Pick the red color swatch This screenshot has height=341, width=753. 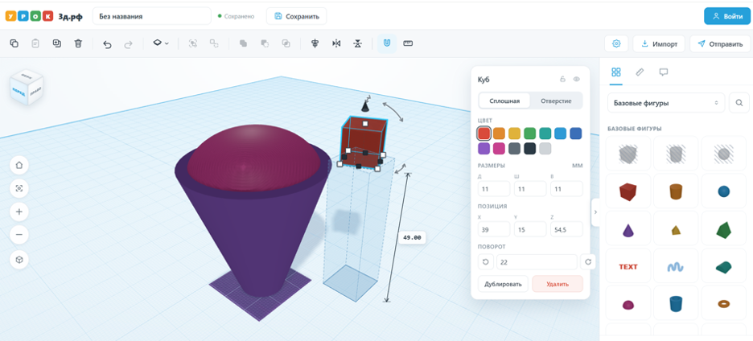click(484, 133)
